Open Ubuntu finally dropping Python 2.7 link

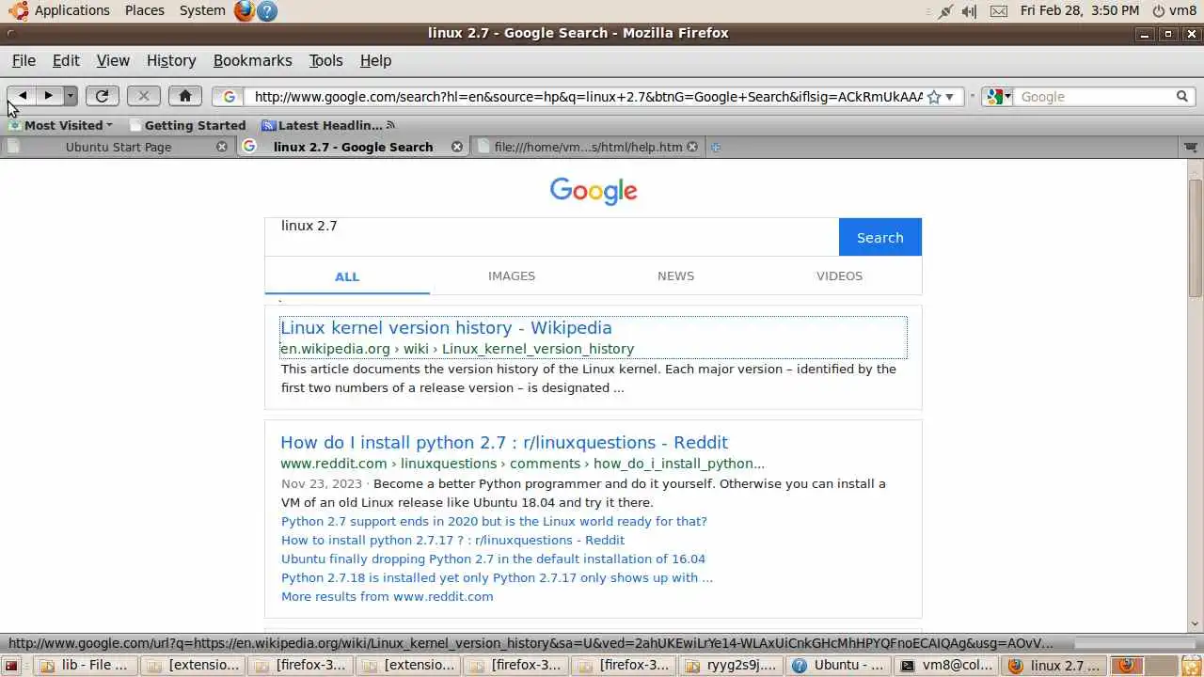[493, 559]
